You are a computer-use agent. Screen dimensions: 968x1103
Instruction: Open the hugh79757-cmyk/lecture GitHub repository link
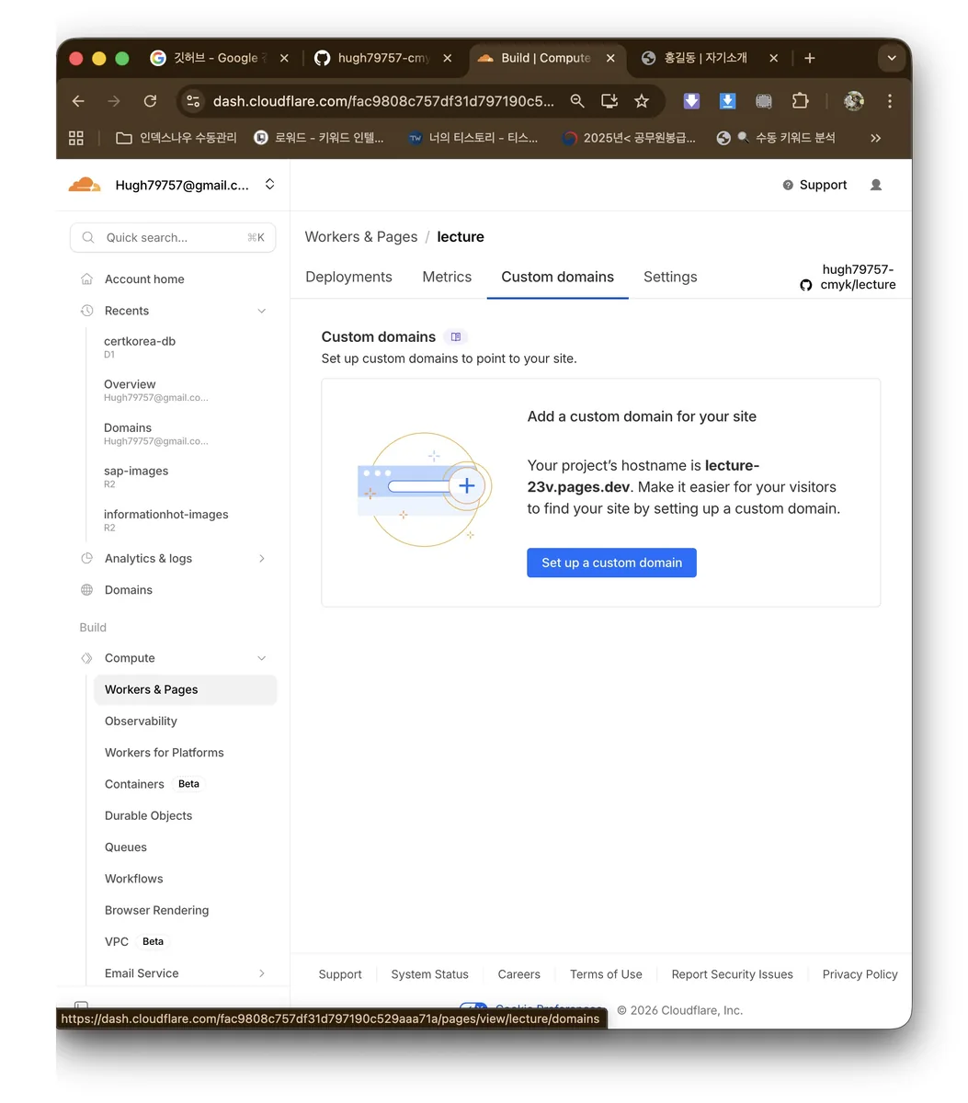click(x=848, y=277)
